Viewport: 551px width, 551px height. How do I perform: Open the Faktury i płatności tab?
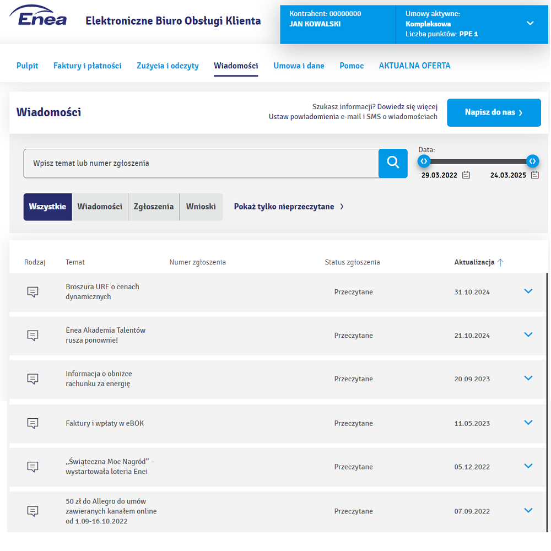click(87, 66)
